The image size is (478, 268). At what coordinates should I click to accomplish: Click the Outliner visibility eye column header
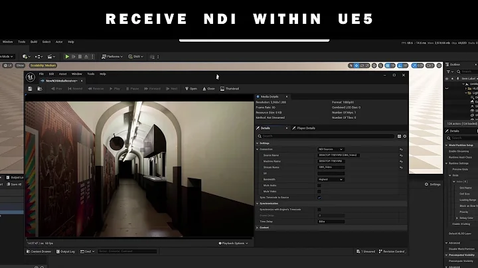pyautogui.click(x=447, y=78)
